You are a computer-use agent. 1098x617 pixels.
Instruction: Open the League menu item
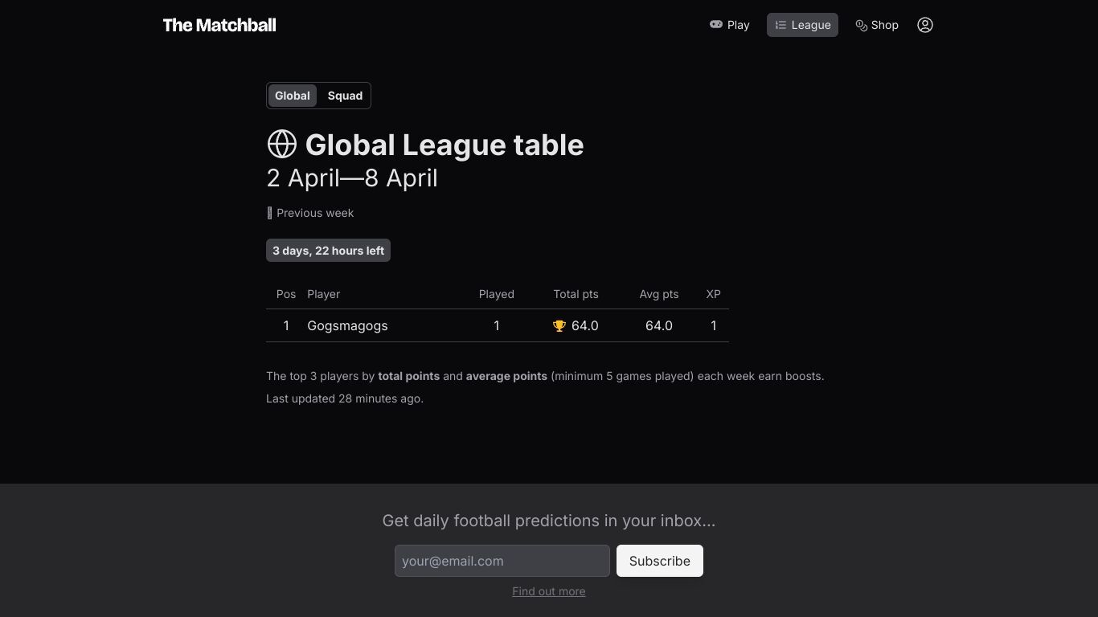(802, 25)
